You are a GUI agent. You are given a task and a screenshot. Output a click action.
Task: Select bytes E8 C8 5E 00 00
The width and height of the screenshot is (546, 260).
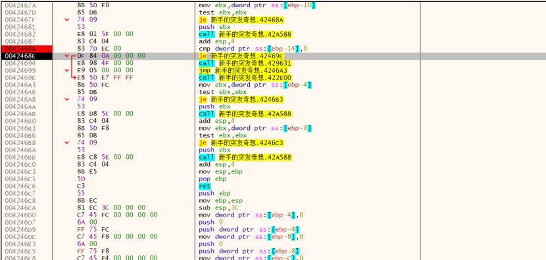click(105, 157)
